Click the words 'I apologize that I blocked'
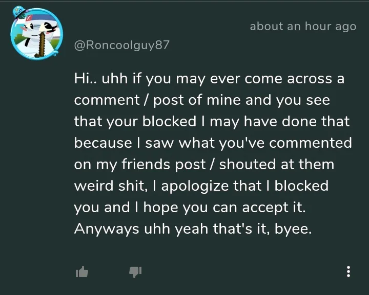 [240, 186]
